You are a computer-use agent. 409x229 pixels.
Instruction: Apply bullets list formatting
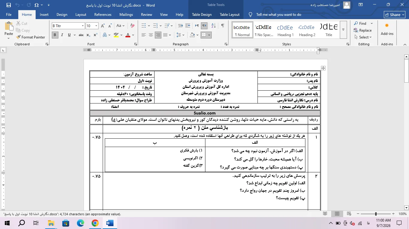(143, 26)
